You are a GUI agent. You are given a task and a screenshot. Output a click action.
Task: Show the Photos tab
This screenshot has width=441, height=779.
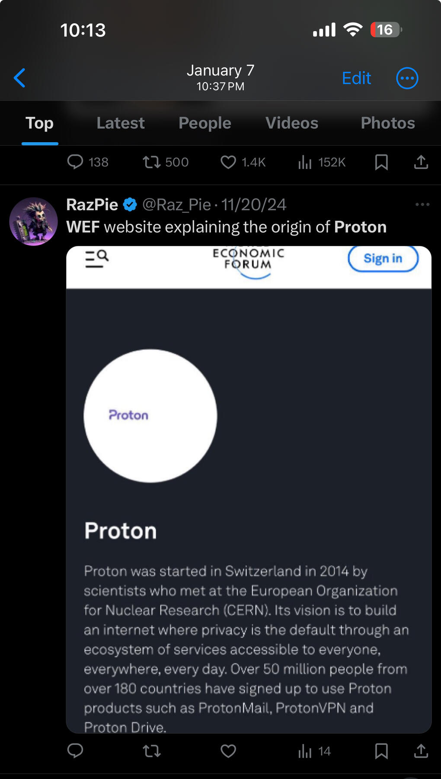pyautogui.click(x=388, y=123)
